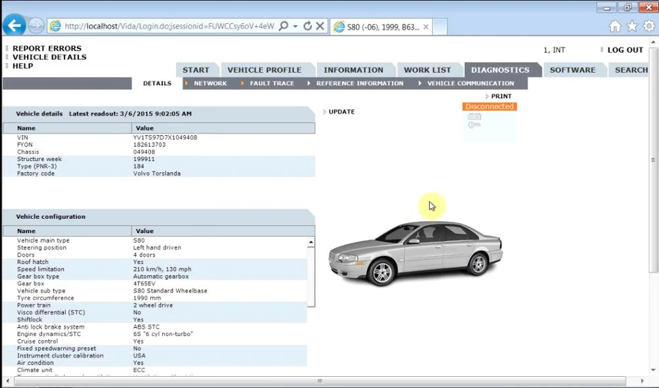Click the address bar URL field

click(x=169, y=26)
